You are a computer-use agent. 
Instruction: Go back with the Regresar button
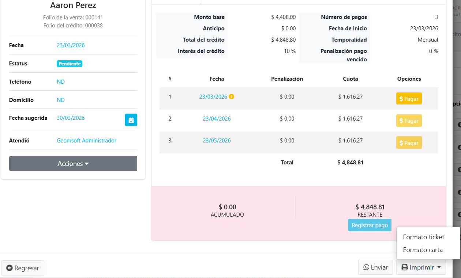click(23, 268)
